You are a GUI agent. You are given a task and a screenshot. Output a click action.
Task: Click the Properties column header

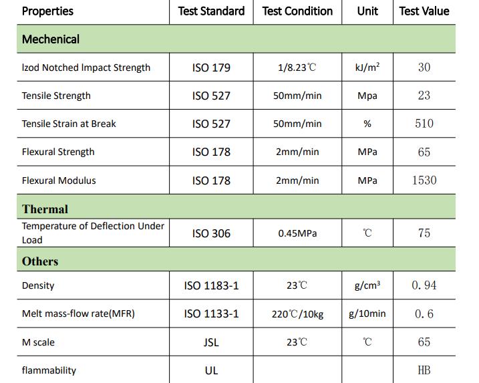coord(47,11)
